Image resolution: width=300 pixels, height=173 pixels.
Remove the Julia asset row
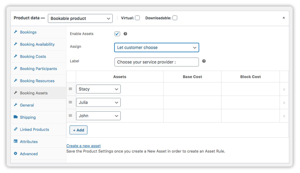pyautogui.click(x=284, y=103)
